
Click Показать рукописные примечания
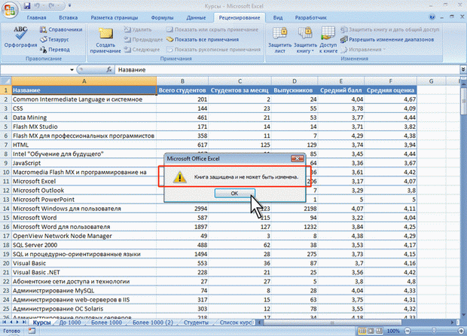click(x=214, y=50)
